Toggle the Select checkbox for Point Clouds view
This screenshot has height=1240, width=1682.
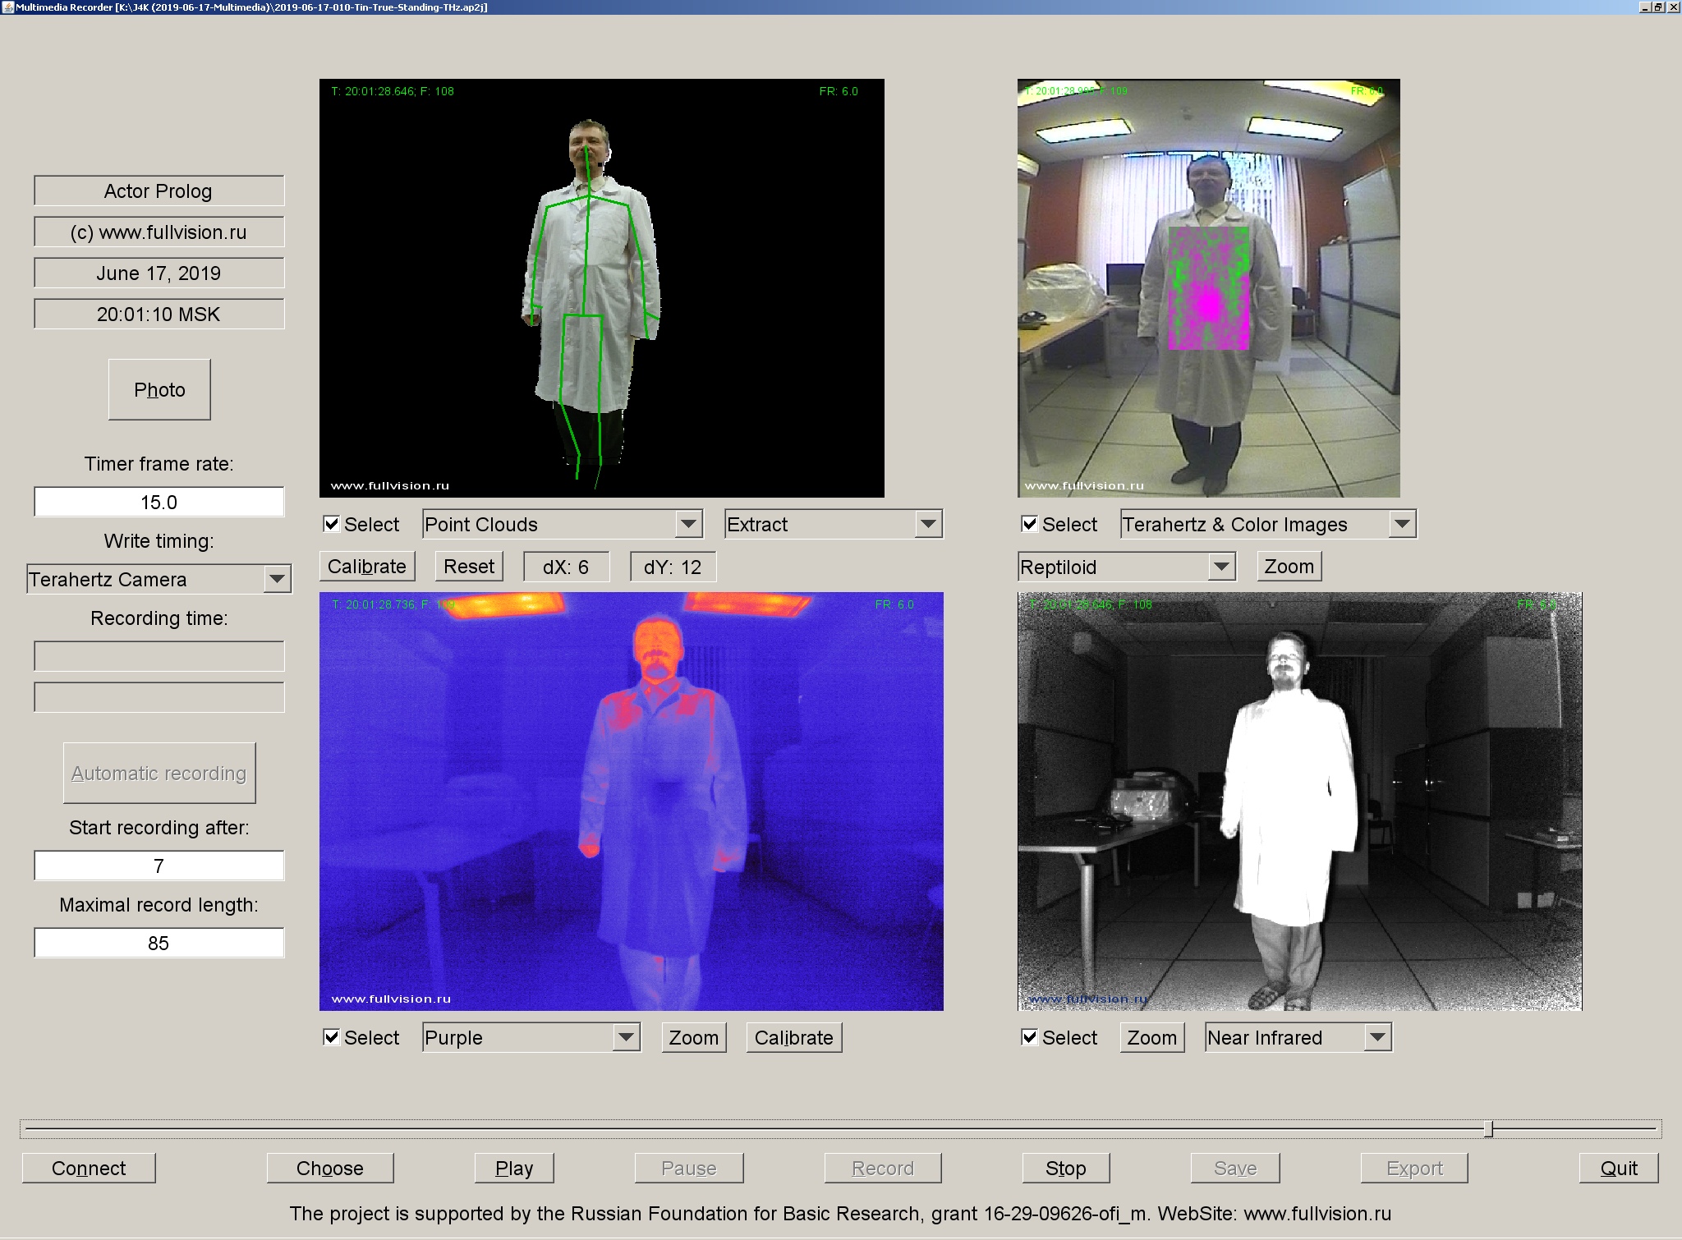332,524
